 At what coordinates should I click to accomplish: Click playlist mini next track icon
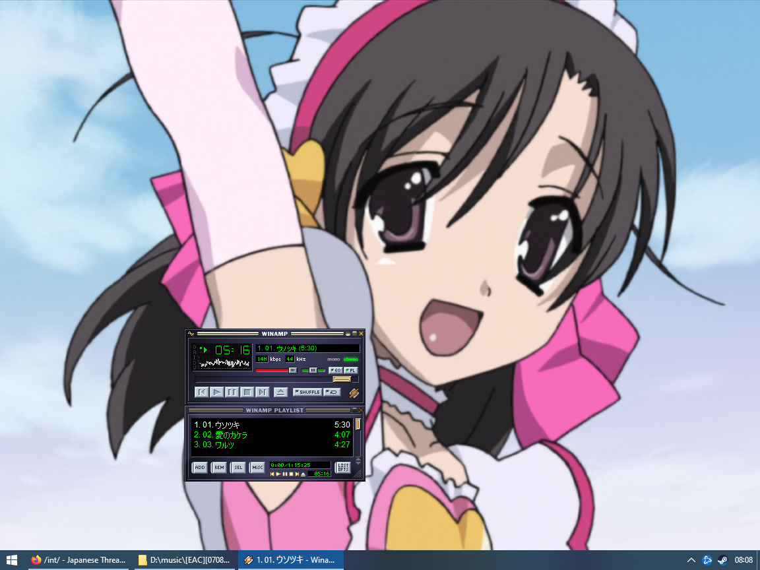coord(297,474)
